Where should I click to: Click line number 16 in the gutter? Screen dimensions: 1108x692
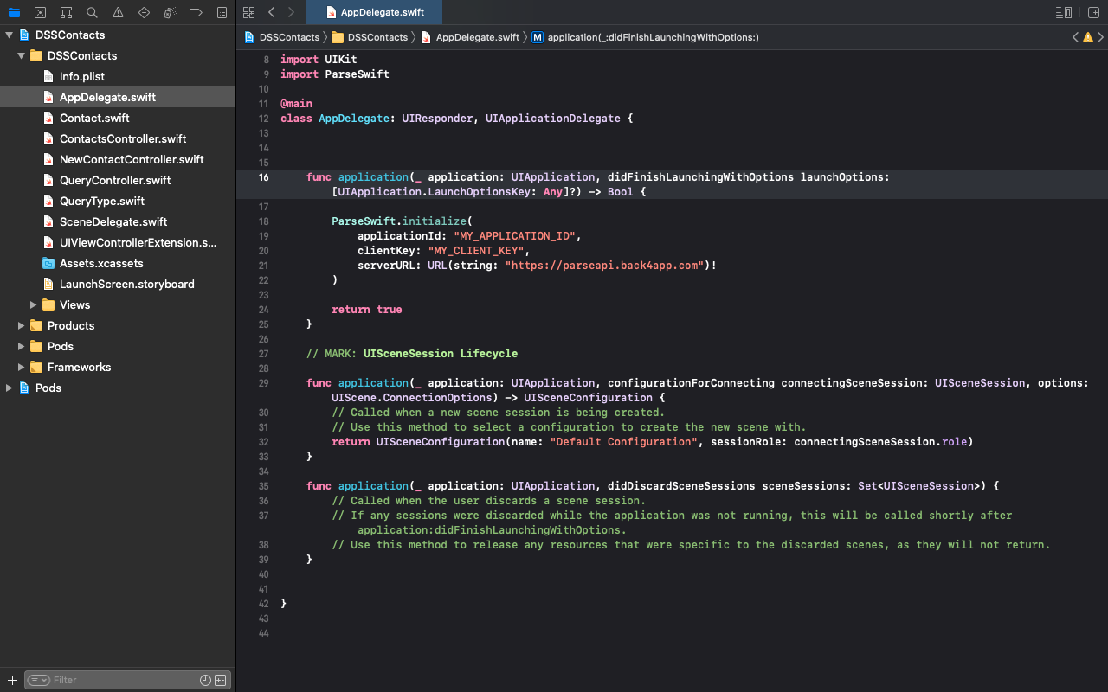[263, 177]
